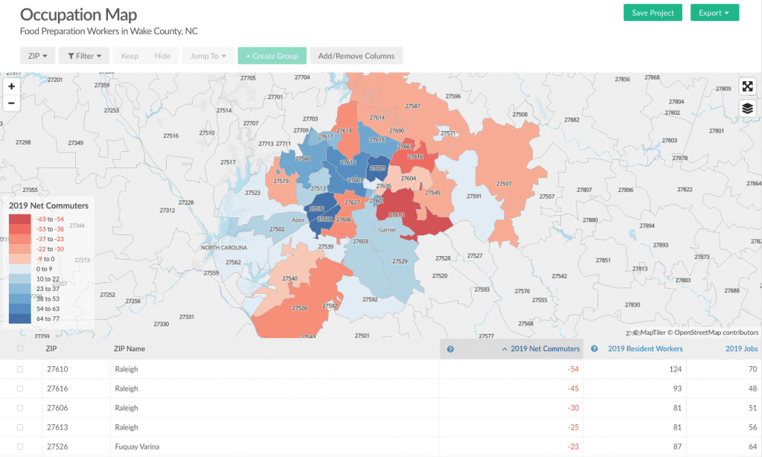Click ZIP area 27597 on the map

point(504,184)
